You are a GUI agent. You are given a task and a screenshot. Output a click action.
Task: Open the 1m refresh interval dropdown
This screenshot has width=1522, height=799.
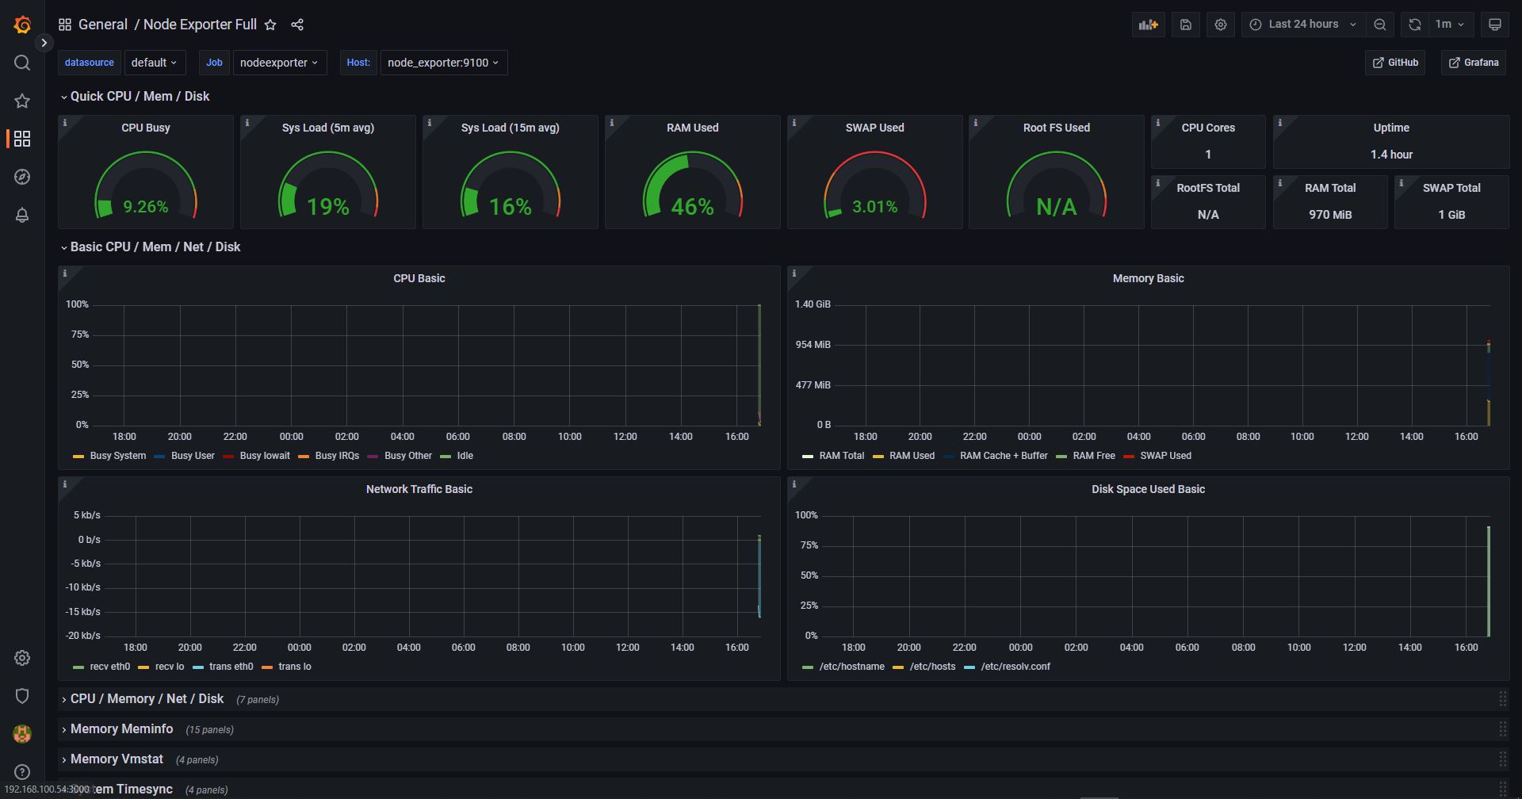(x=1451, y=25)
